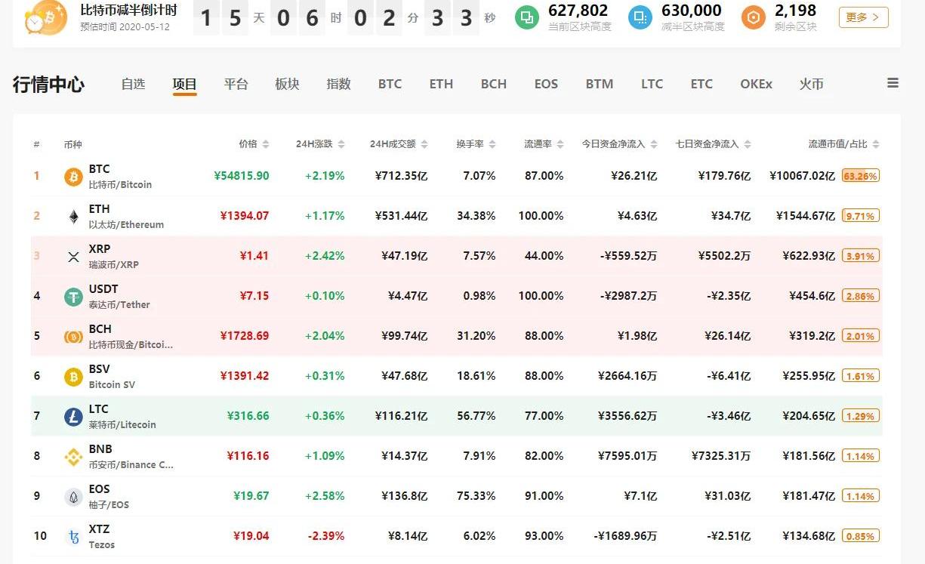Click the XRP logo icon

[73, 257]
